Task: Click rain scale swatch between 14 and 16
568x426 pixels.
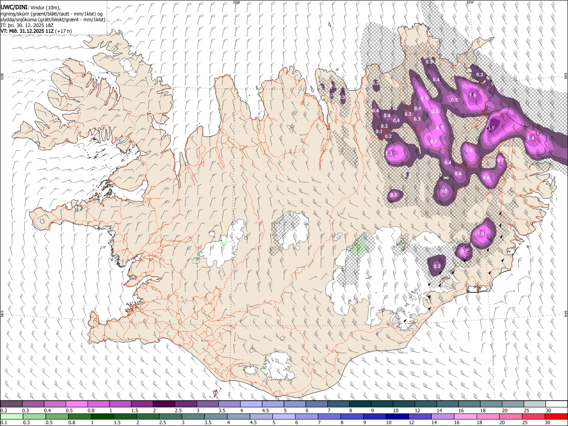Action: coord(443,416)
